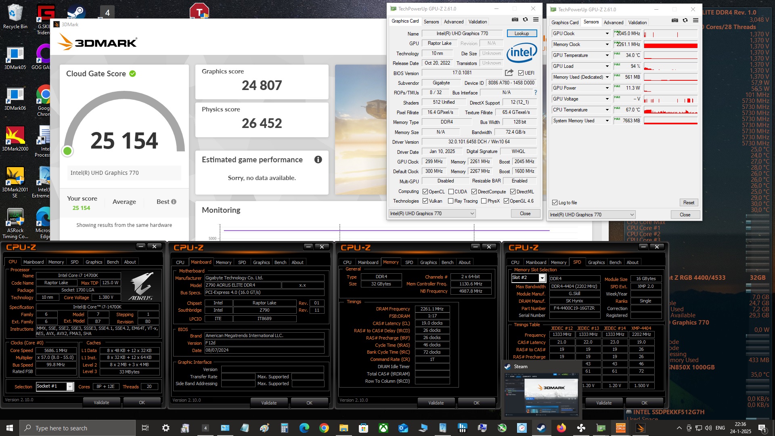Open the Memory Used (Dedicated) sensor dropdown
Viewport: 775px width, 436px height.
click(607, 77)
